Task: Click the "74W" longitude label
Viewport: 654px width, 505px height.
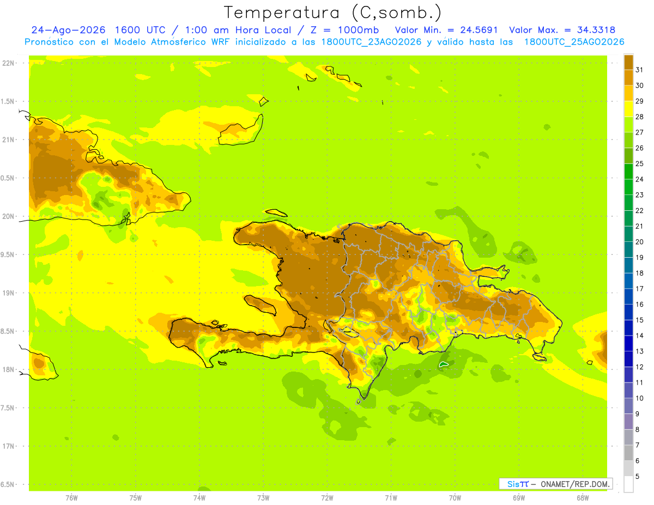Action: [199, 497]
